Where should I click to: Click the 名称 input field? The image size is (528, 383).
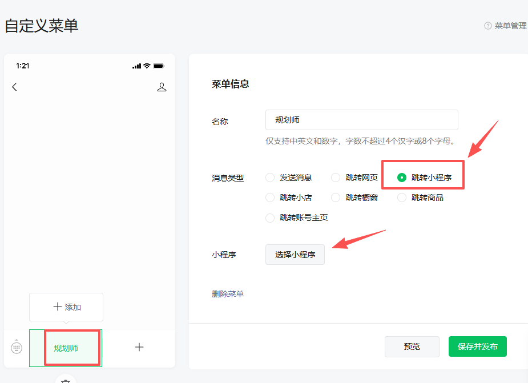click(361, 120)
